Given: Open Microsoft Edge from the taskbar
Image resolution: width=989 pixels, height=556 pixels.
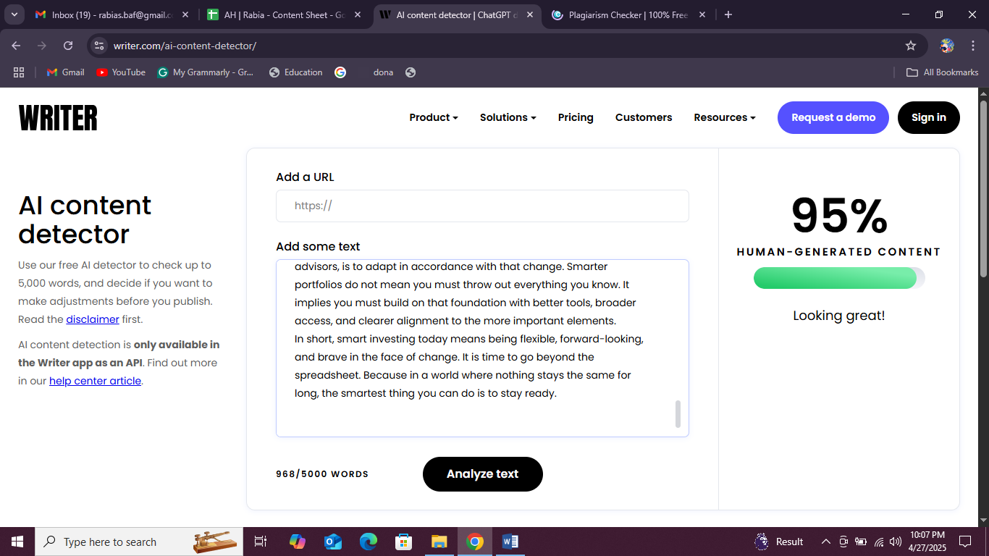Looking at the screenshot, I should coord(369,542).
